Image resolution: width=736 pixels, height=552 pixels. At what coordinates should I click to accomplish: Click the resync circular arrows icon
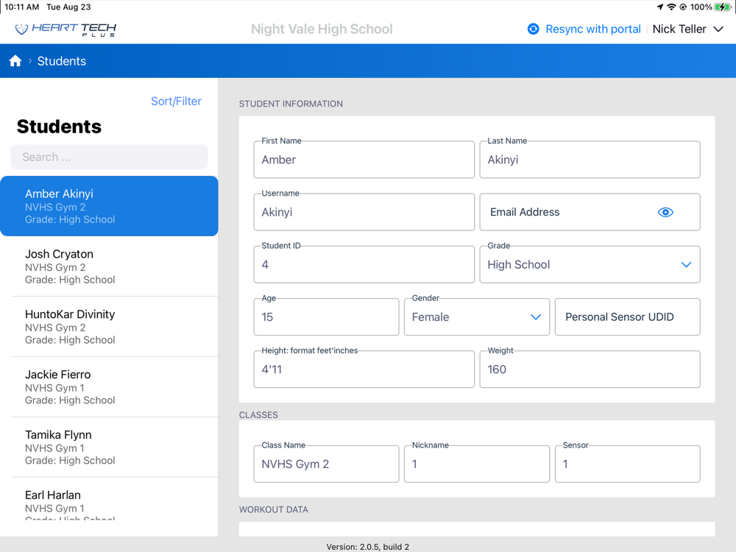click(x=533, y=29)
